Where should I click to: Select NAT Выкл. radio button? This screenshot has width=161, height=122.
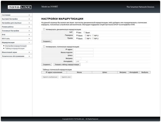point(84,32)
